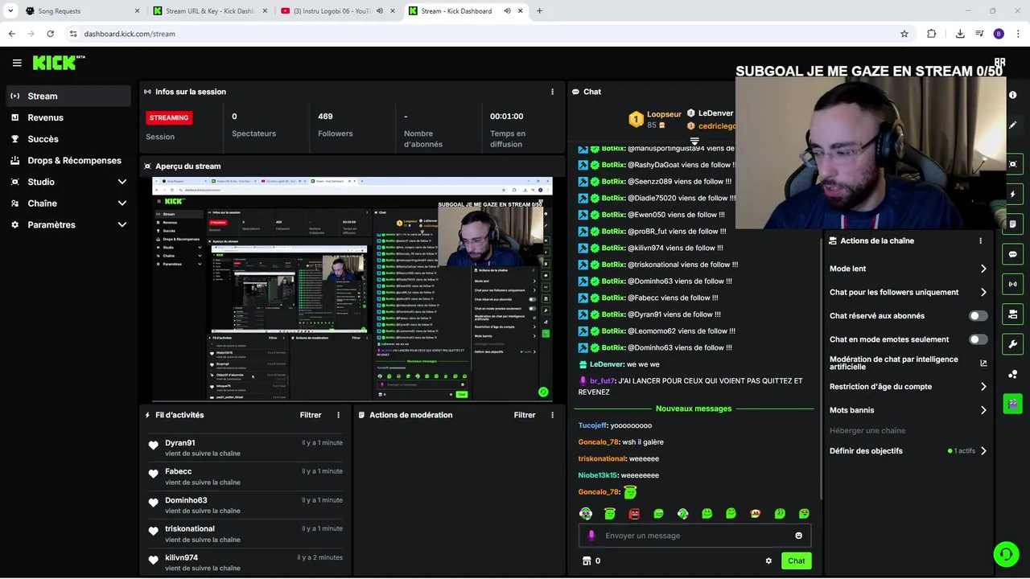The height and width of the screenshot is (579, 1030).
Task: Click the lightning bolt icon in the right sidebar
Action: (1012, 195)
